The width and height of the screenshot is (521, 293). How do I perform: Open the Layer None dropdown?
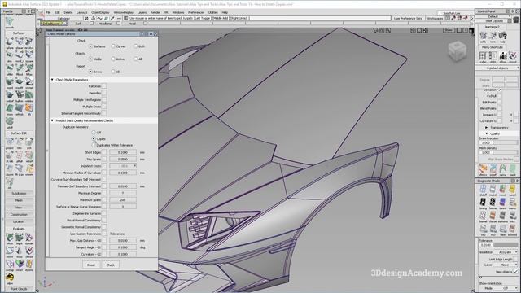pos(506,265)
